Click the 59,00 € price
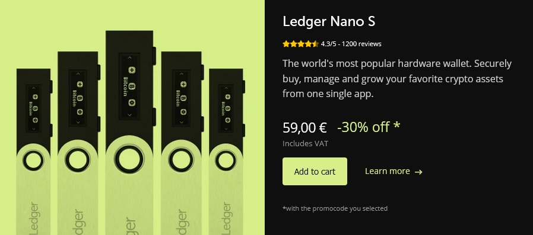 304,127
